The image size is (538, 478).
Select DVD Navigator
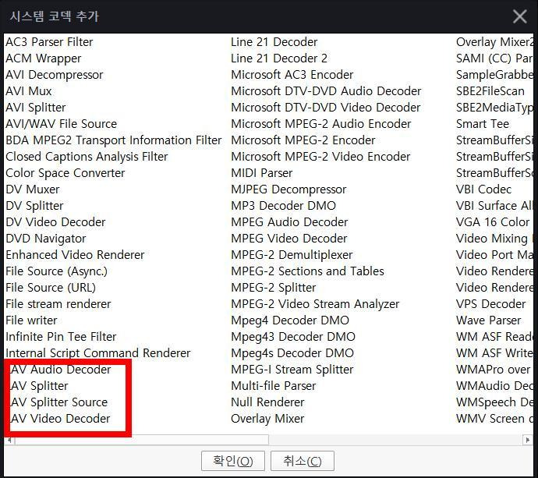coord(46,239)
